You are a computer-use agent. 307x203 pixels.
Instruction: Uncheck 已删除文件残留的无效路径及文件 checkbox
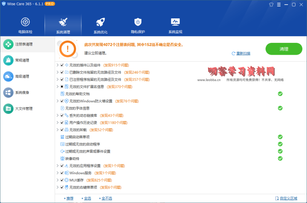(x=62, y=72)
